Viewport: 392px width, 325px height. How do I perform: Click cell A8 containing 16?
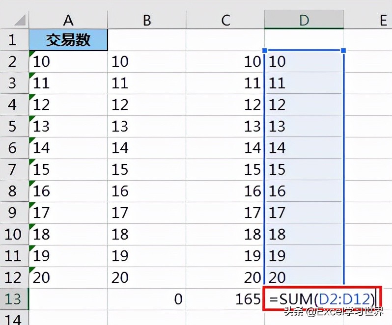click(68, 191)
